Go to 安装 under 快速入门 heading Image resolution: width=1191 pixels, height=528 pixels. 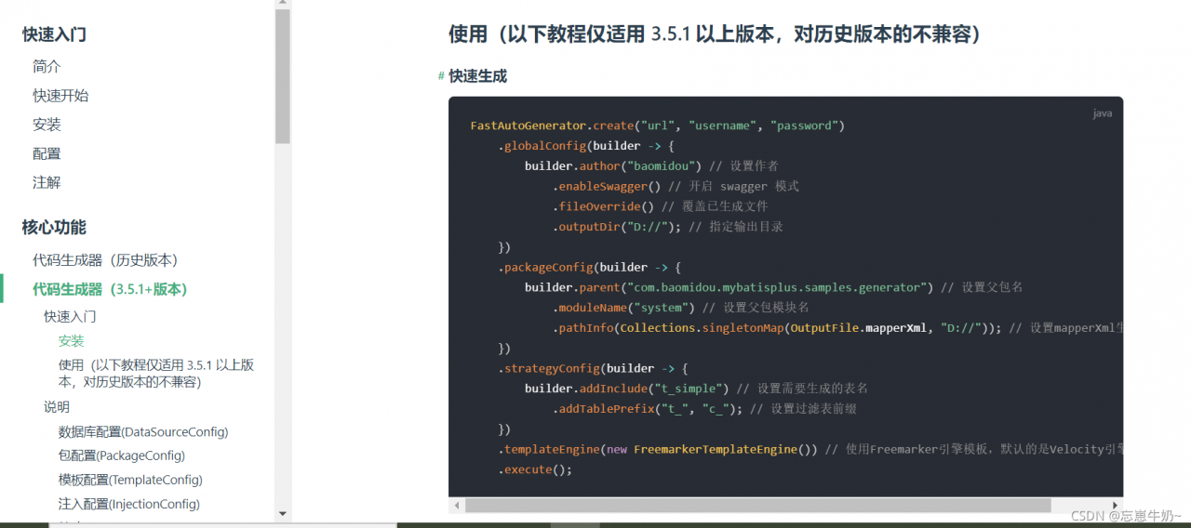point(47,125)
